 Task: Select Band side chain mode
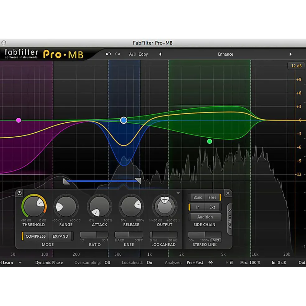pos(198,197)
